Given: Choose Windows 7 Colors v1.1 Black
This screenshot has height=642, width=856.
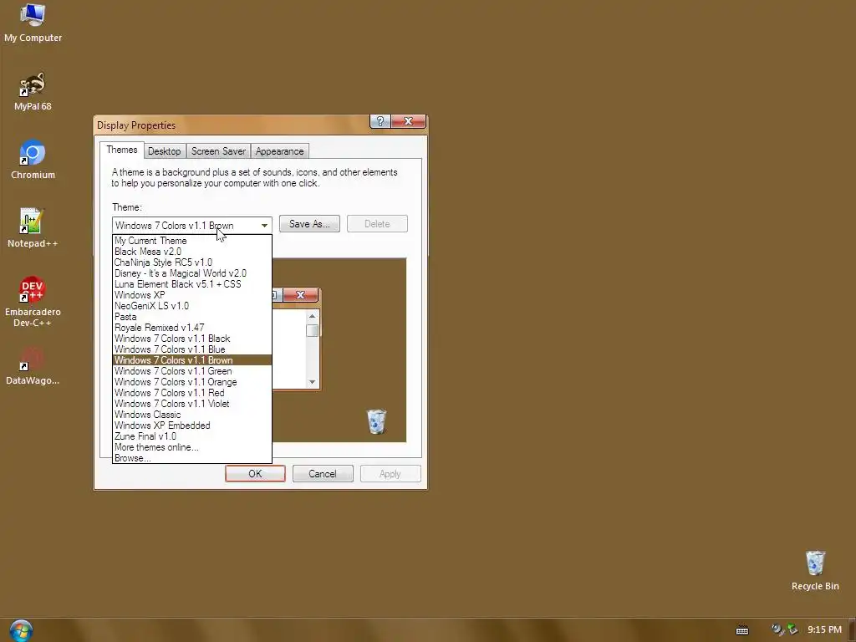Looking at the screenshot, I should click(191, 339).
